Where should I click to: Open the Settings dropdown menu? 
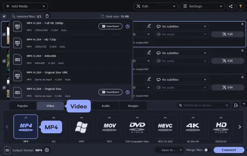pos(203,6)
